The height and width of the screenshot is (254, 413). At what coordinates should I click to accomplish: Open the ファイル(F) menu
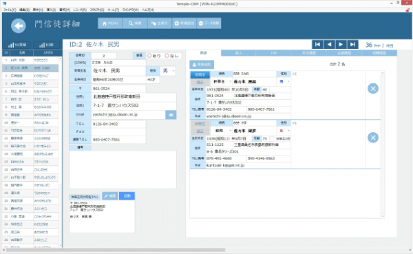(10, 10)
